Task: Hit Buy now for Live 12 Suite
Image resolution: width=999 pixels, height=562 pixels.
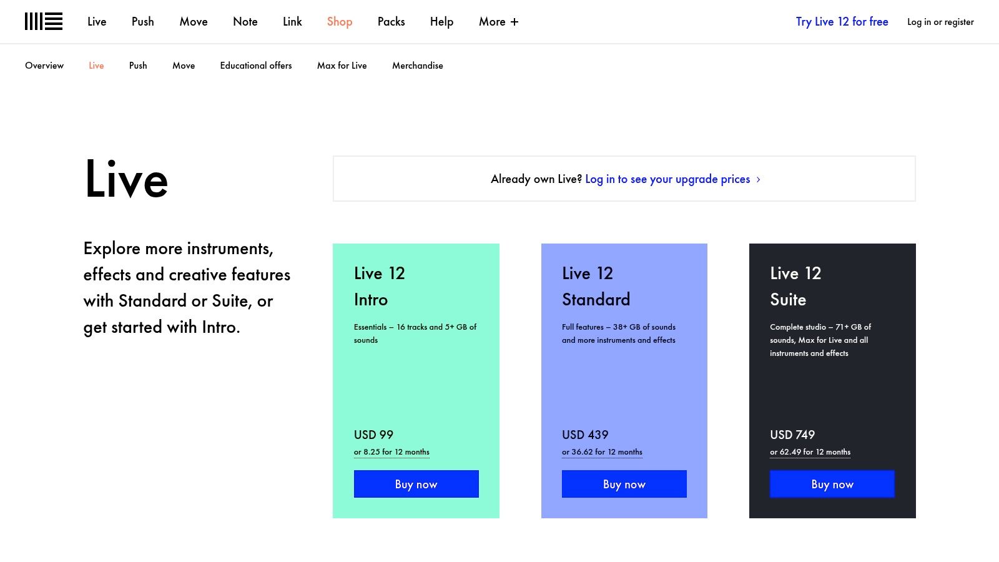Action: 832,484
